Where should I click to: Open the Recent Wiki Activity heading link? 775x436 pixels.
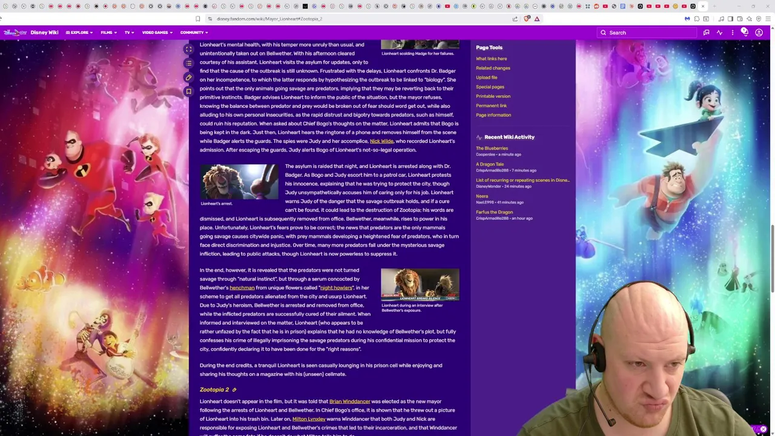click(x=509, y=137)
